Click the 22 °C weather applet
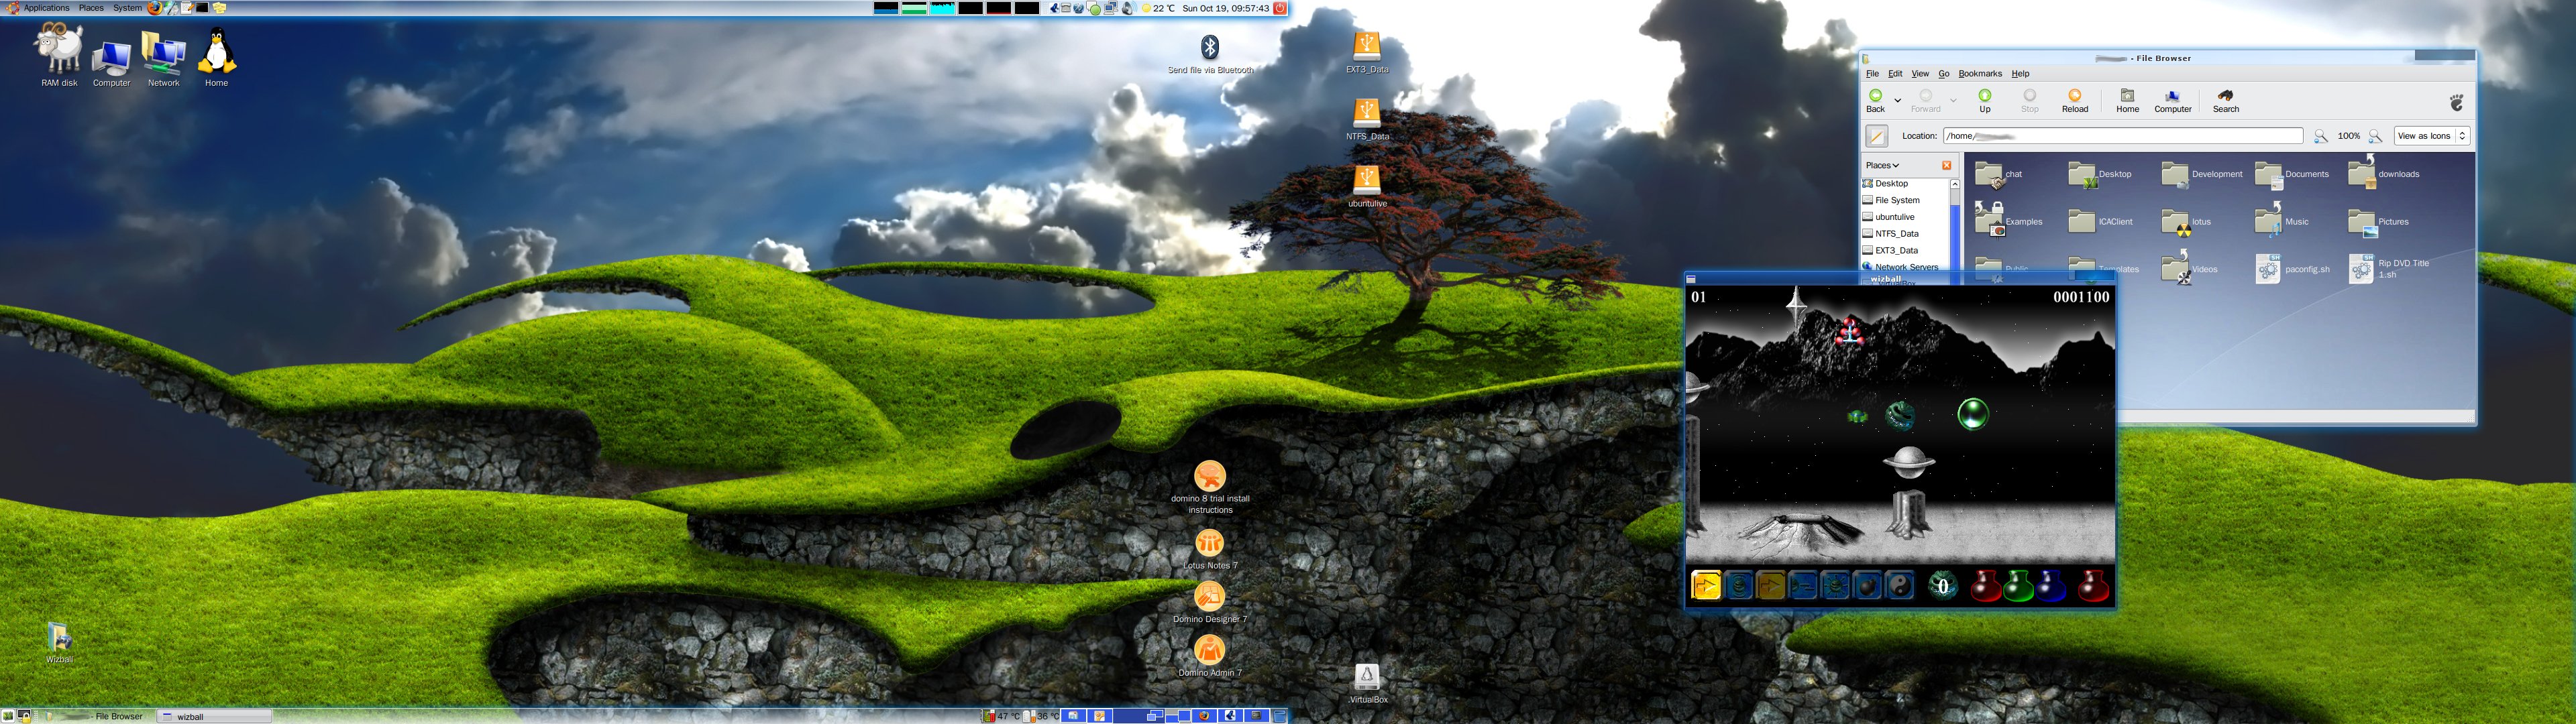 click(1158, 8)
